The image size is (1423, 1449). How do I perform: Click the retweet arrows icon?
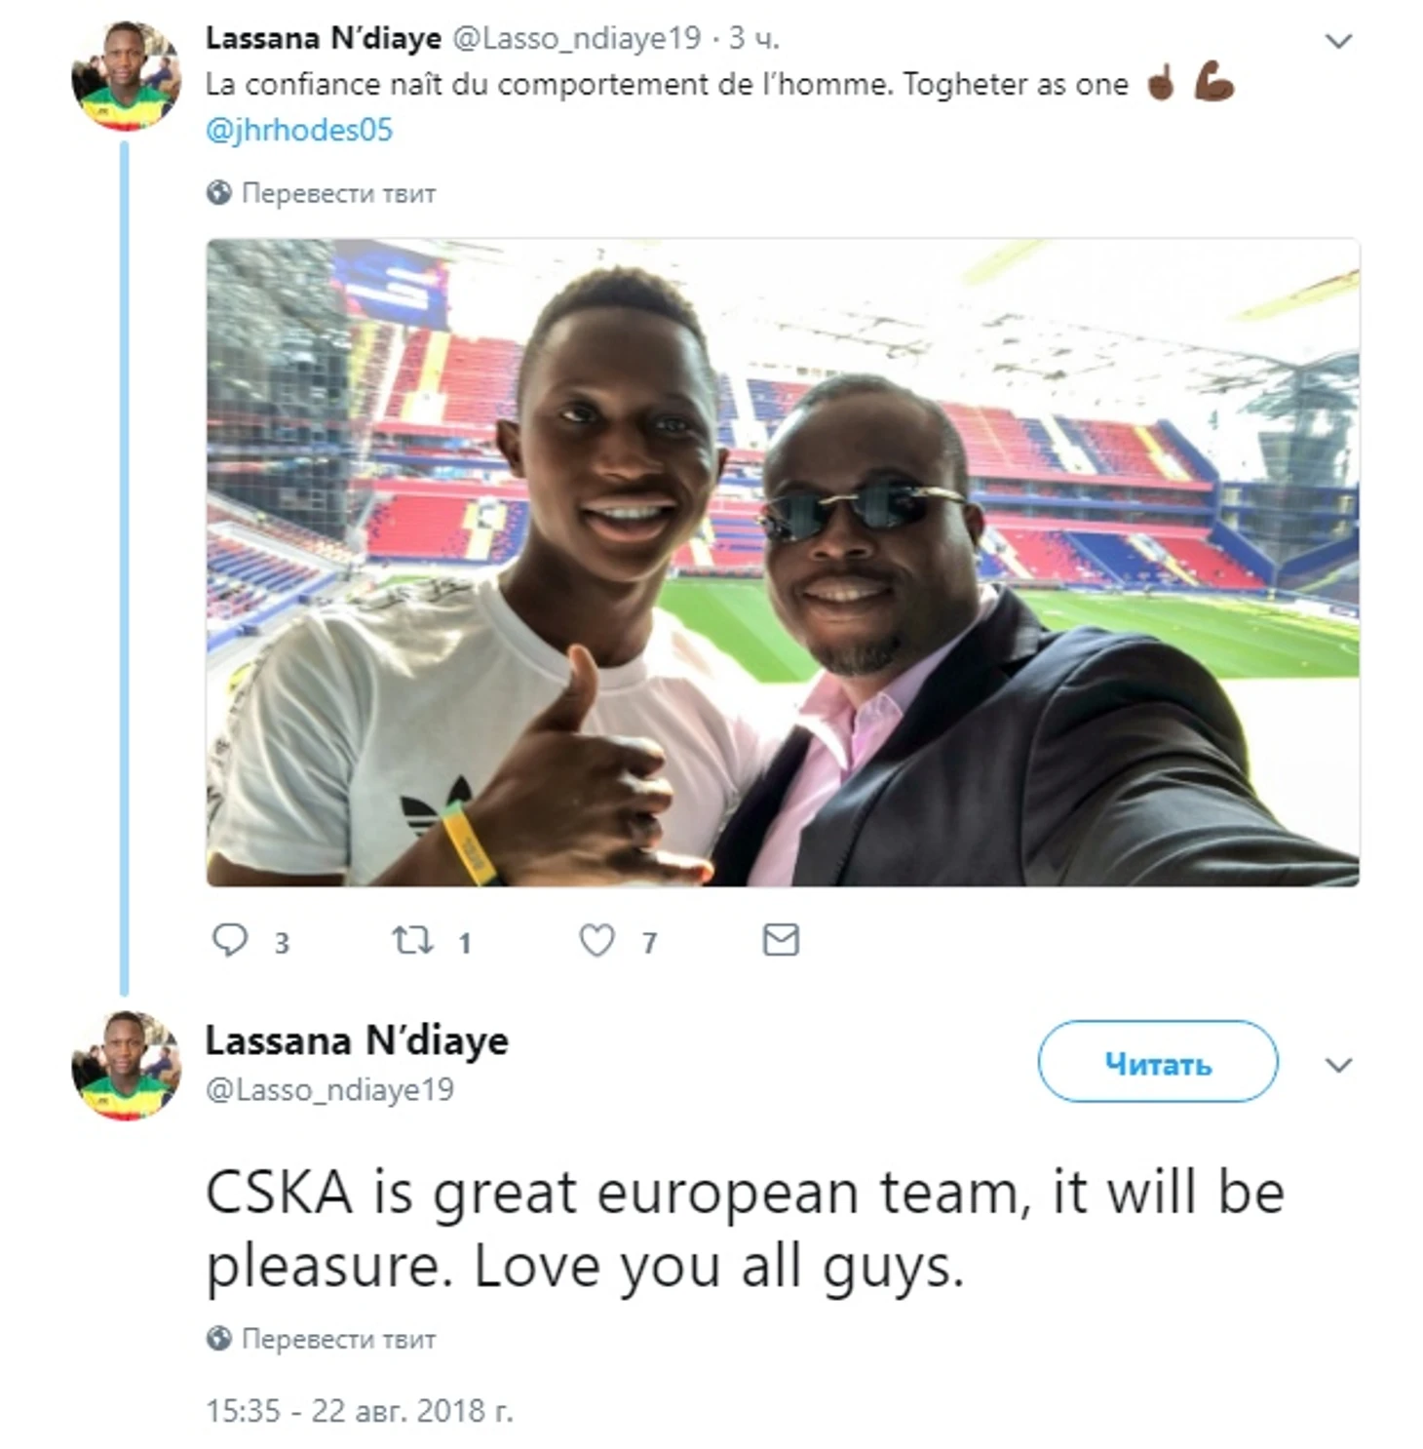pos(412,940)
